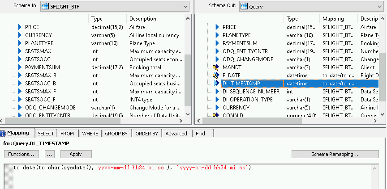Click the Functions... button

point(21,154)
